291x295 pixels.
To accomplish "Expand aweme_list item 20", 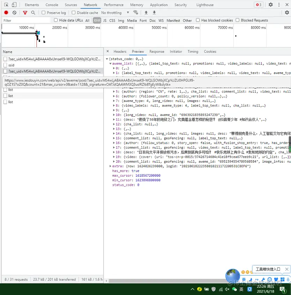I will (114, 161).
